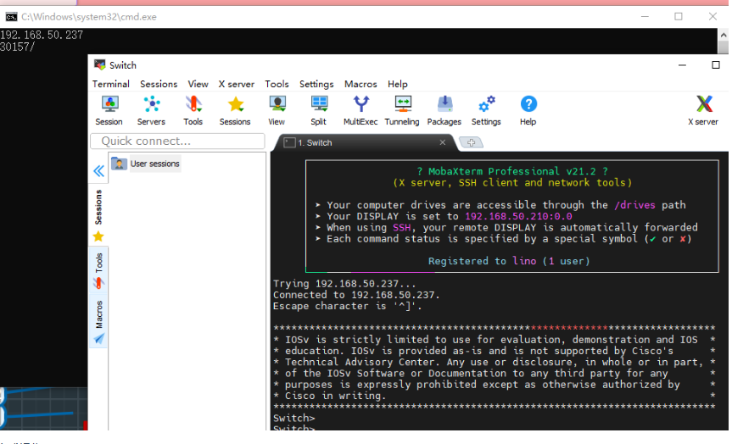Click the cmd.exe title bar icon
Image resolution: width=732 pixels, height=444 pixels.
pos(11,17)
